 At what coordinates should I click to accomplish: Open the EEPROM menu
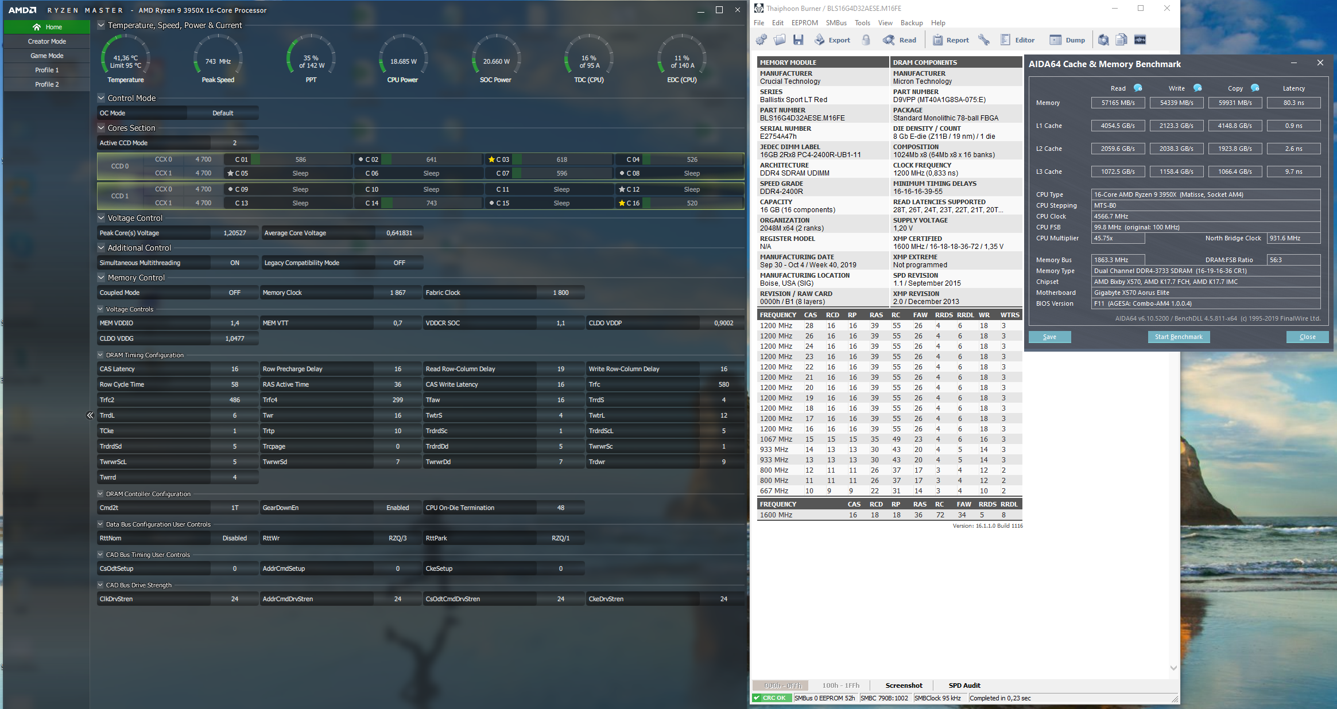tap(804, 23)
